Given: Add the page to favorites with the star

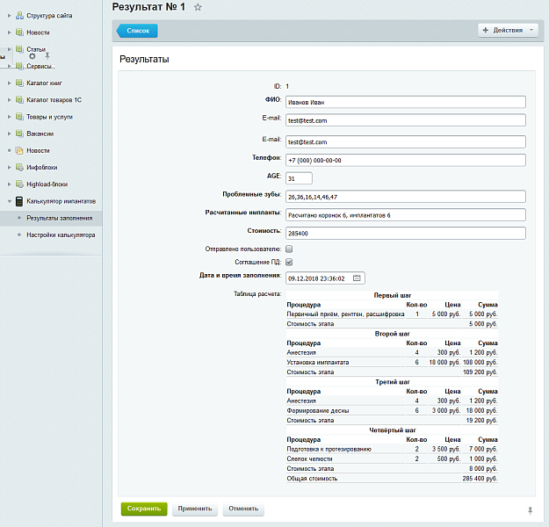Looking at the screenshot, I should (198, 7).
